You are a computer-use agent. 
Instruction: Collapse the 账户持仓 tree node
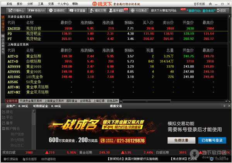(3, 129)
